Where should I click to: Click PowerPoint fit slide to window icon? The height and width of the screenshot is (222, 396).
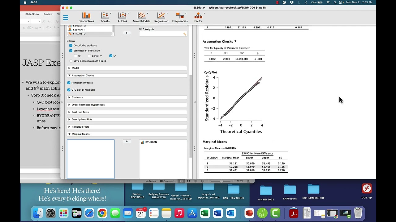click(248, 181)
